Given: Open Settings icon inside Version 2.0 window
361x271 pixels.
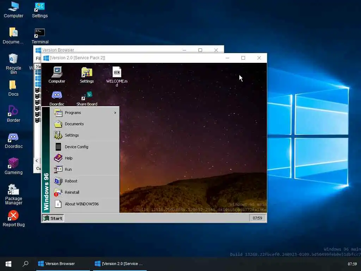Looking at the screenshot, I should coord(87,75).
